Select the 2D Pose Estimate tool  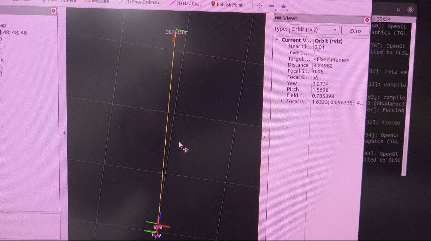(x=139, y=2)
